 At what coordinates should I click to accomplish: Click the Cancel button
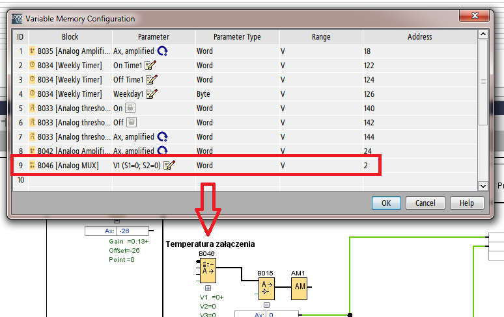425,203
